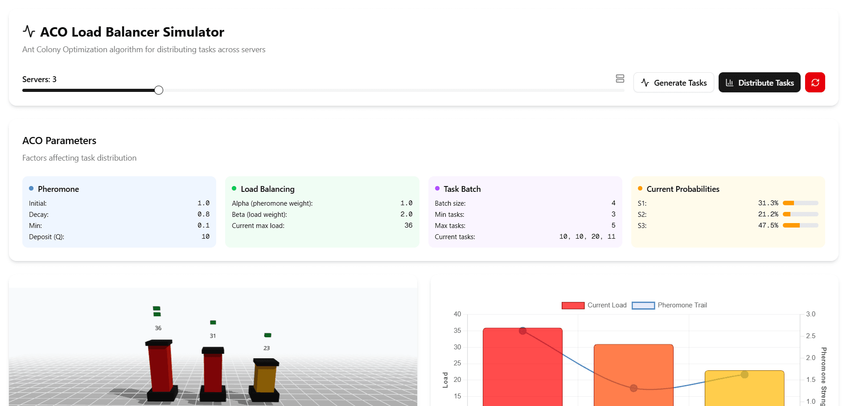Click the S2 probability value 21.2%
847x406 pixels.
tap(768, 214)
